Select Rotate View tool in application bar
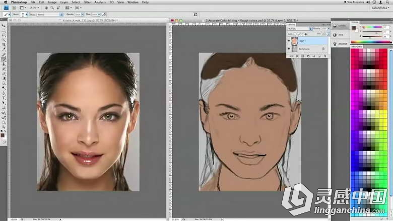Viewport: 393px width, 221px height. click(x=58, y=8)
